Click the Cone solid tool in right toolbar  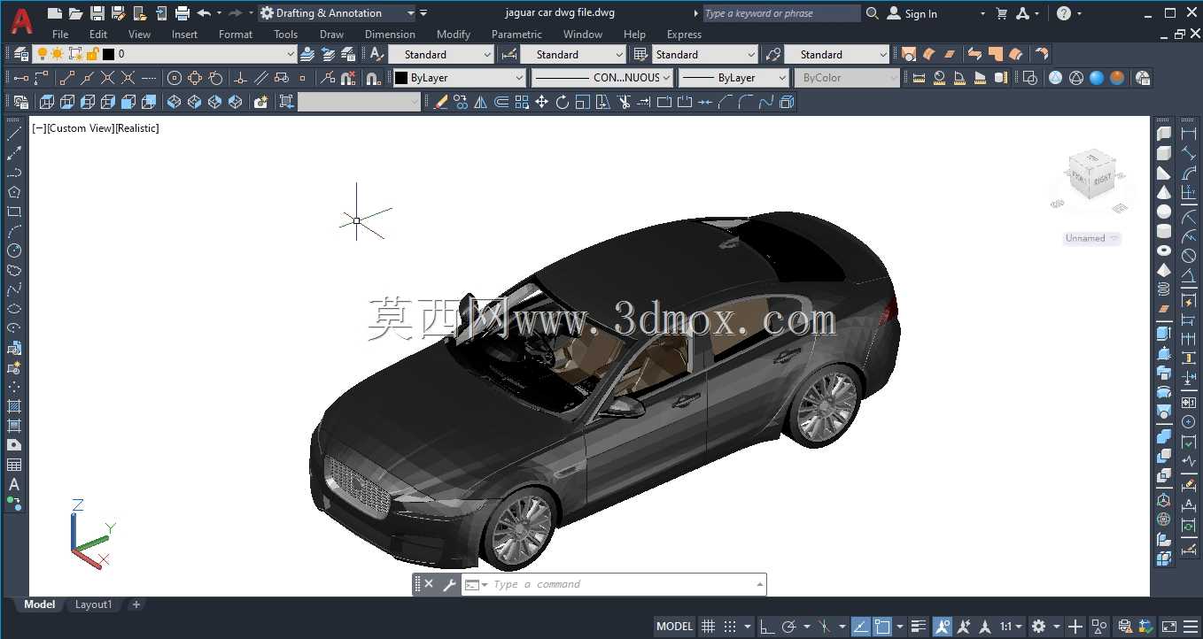[x=1164, y=192]
